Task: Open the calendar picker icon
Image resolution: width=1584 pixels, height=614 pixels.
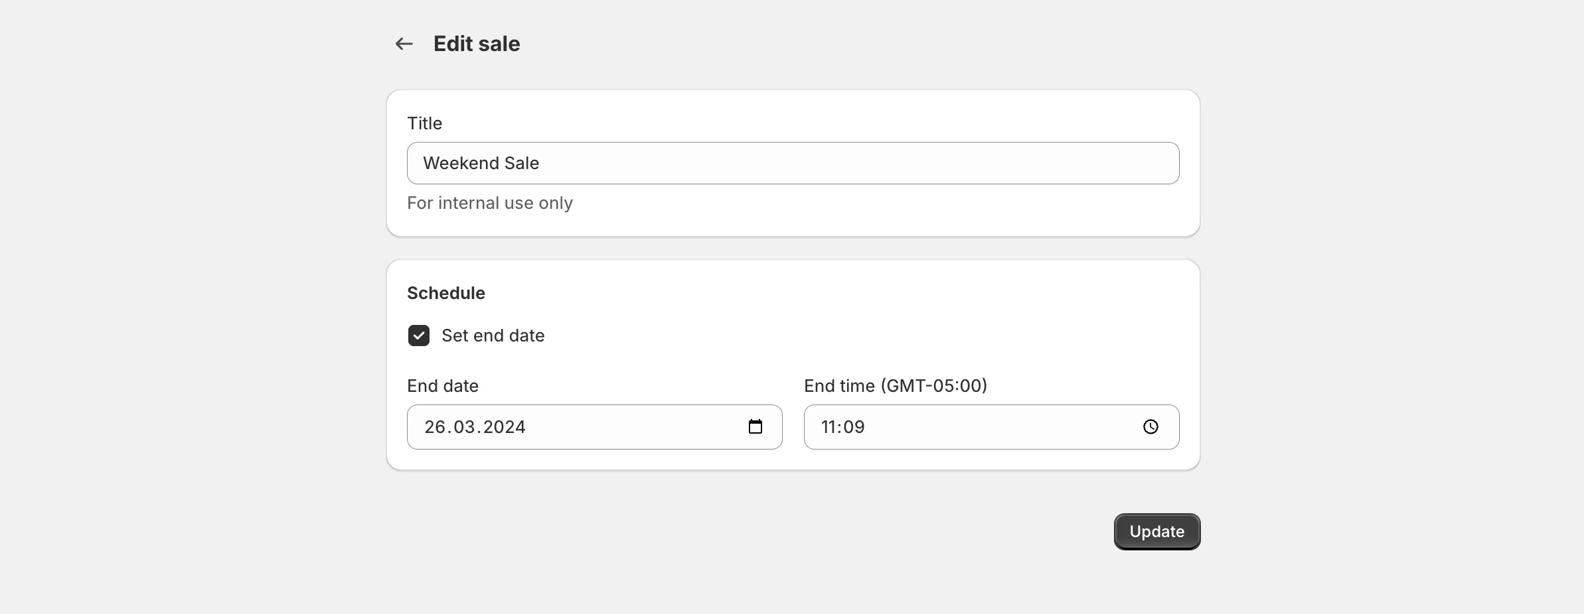Action: click(755, 426)
